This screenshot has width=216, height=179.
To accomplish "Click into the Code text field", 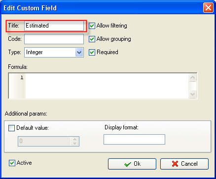I will click(54, 39).
